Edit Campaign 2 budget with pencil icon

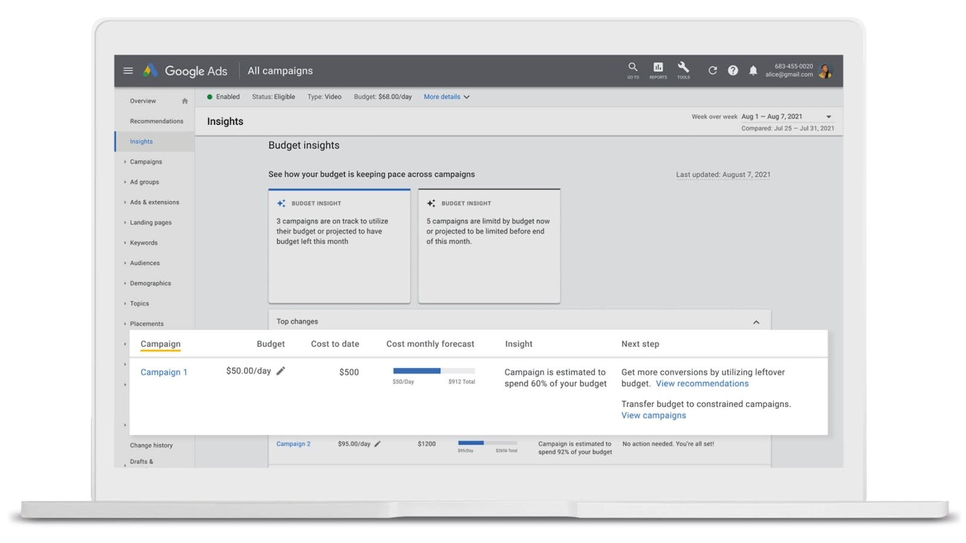(x=377, y=444)
